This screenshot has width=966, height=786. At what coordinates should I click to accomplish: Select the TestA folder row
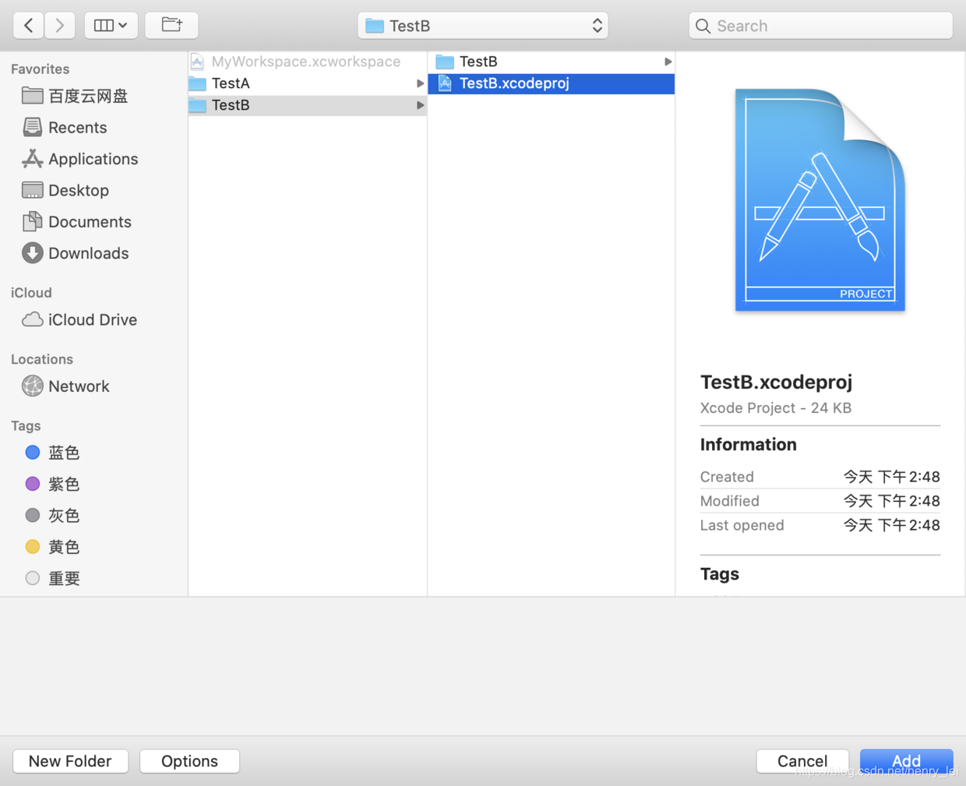308,83
